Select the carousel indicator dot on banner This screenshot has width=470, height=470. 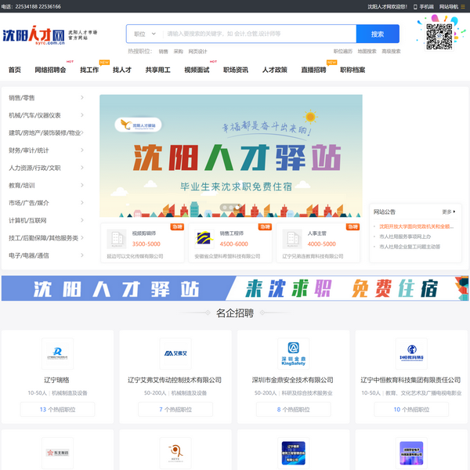[x=231, y=208]
